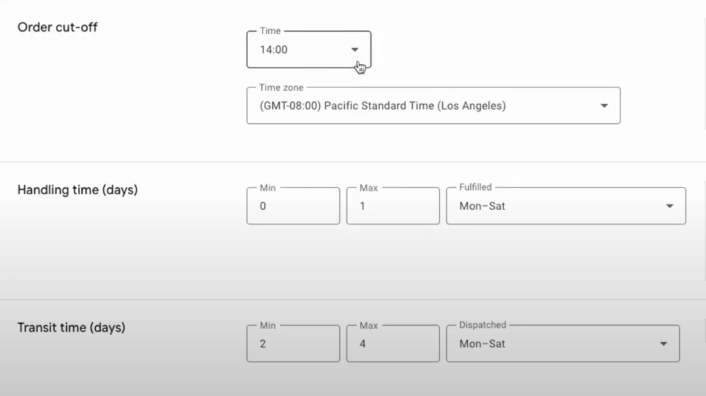This screenshot has height=396, width=706.
Task: Click the Time zone dropdown arrow icon
Action: tap(604, 106)
